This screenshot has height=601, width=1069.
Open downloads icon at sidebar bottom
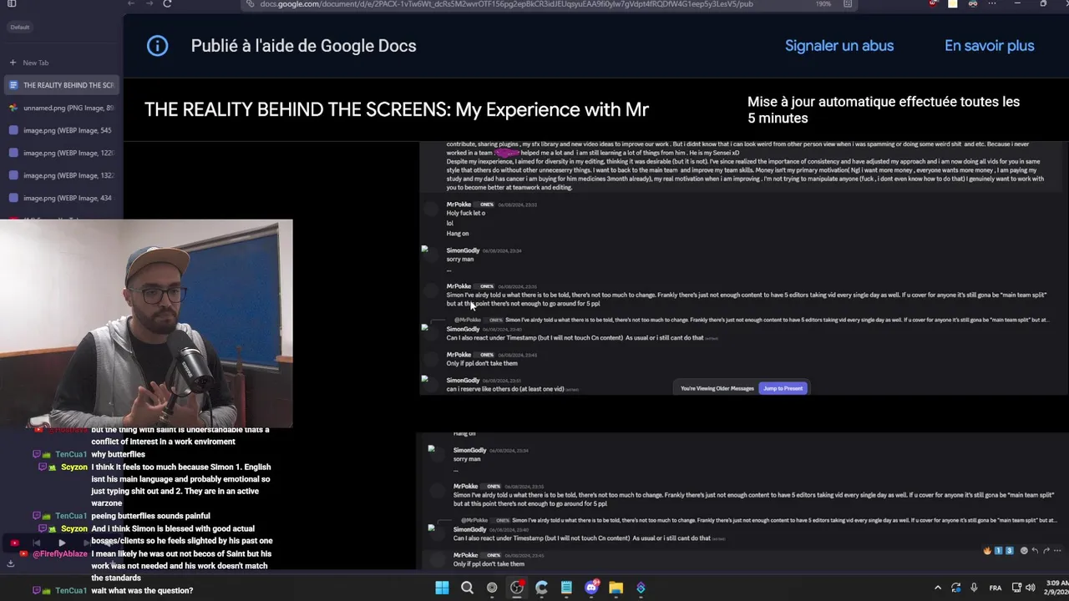(11, 563)
